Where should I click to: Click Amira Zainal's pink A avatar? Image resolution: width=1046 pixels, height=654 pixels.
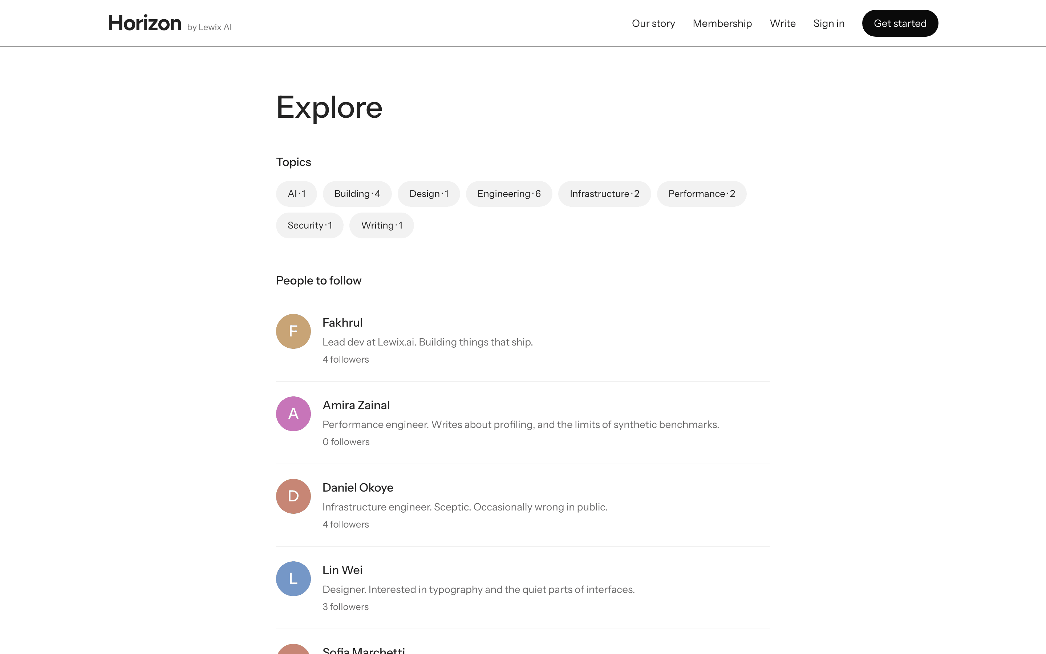point(293,414)
